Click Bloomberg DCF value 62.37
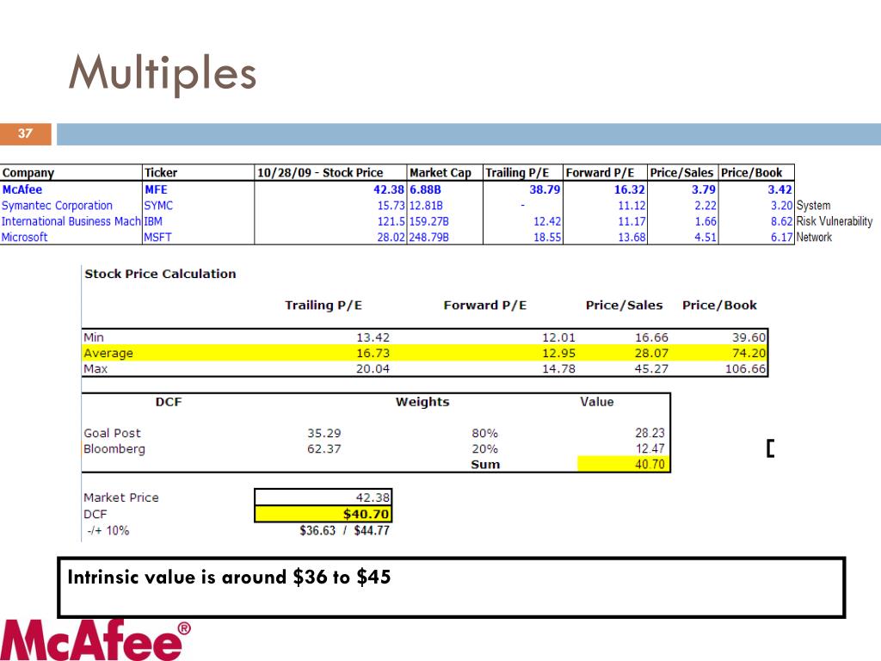The width and height of the screenshot is (881, 661). [x=324, y=448]
